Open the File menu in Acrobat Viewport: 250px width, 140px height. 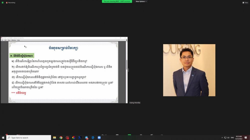click(x=2, y=40)
